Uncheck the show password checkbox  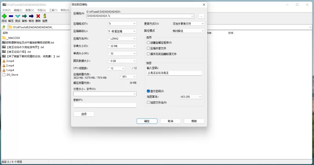pos(148,91)
